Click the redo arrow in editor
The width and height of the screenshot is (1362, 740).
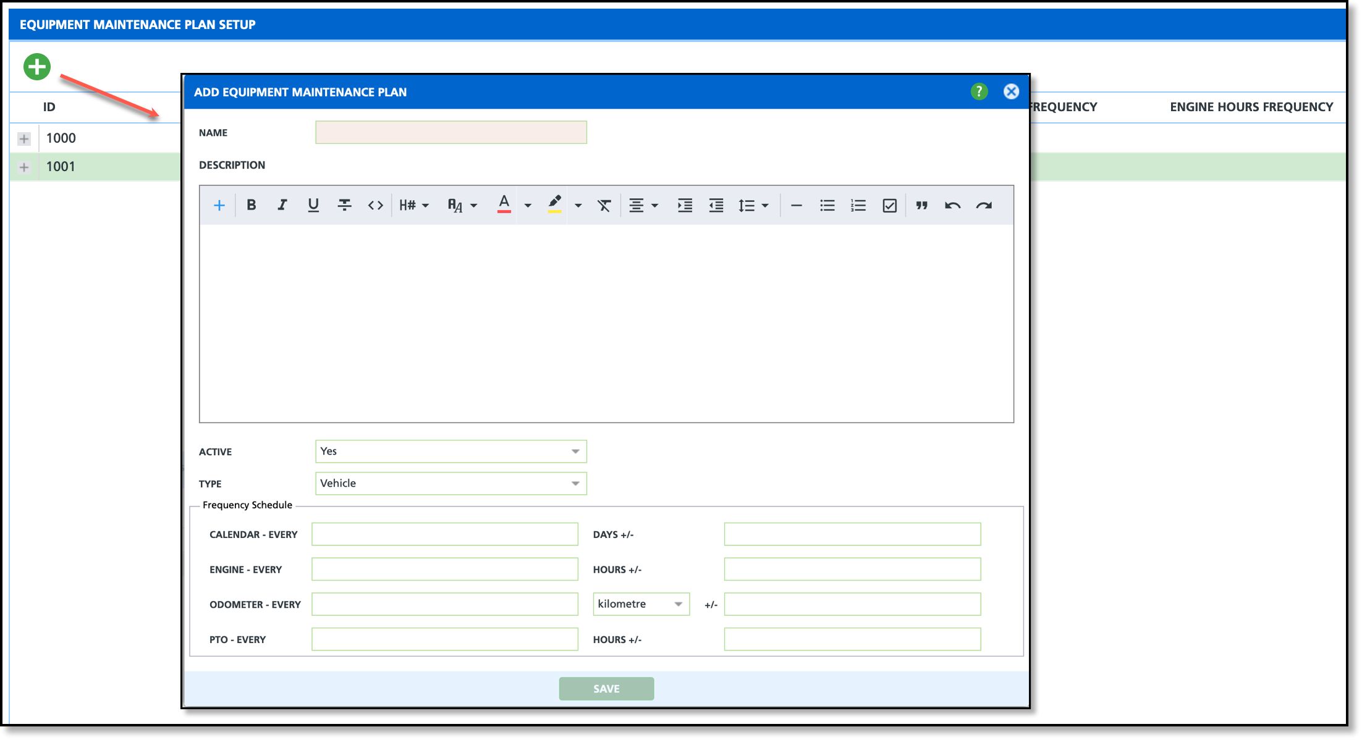(984, 205)
